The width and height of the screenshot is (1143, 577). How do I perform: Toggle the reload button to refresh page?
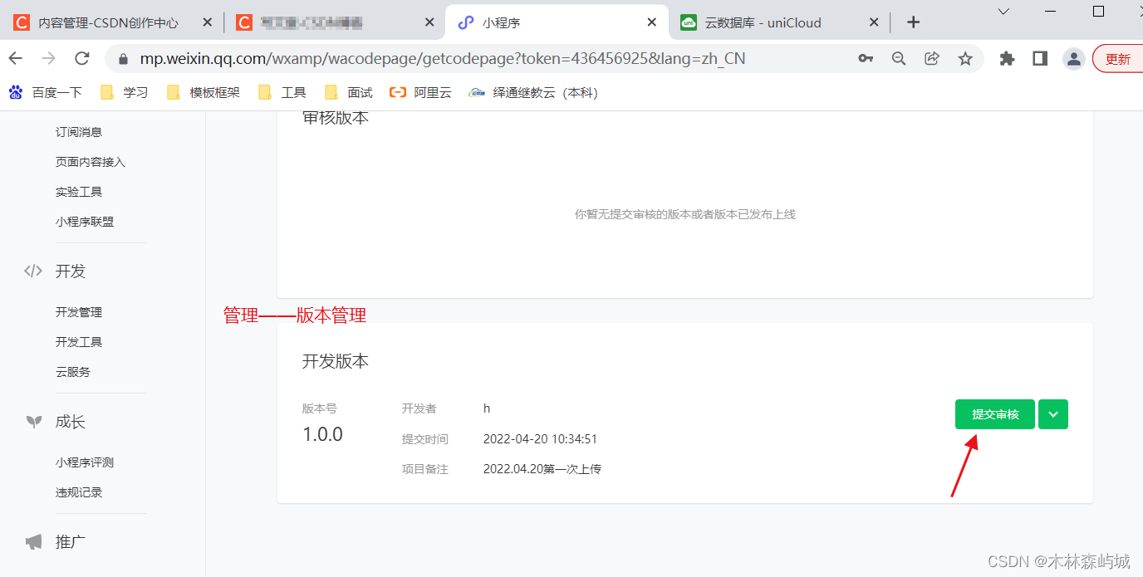[81, 58]
